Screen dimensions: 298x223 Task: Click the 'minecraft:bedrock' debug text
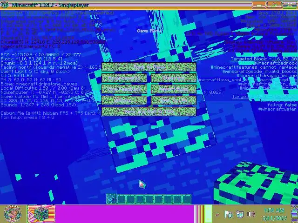coord(276,63)
